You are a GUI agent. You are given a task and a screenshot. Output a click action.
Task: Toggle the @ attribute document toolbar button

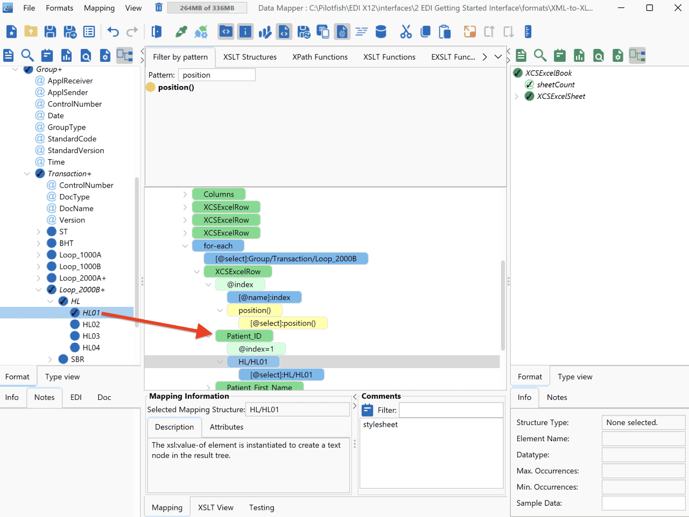coord(342,32)
